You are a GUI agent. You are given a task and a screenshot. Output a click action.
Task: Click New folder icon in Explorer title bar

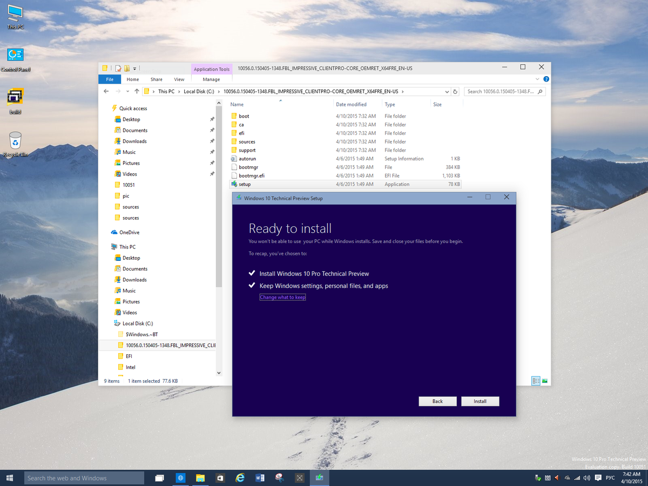point(126,68)
